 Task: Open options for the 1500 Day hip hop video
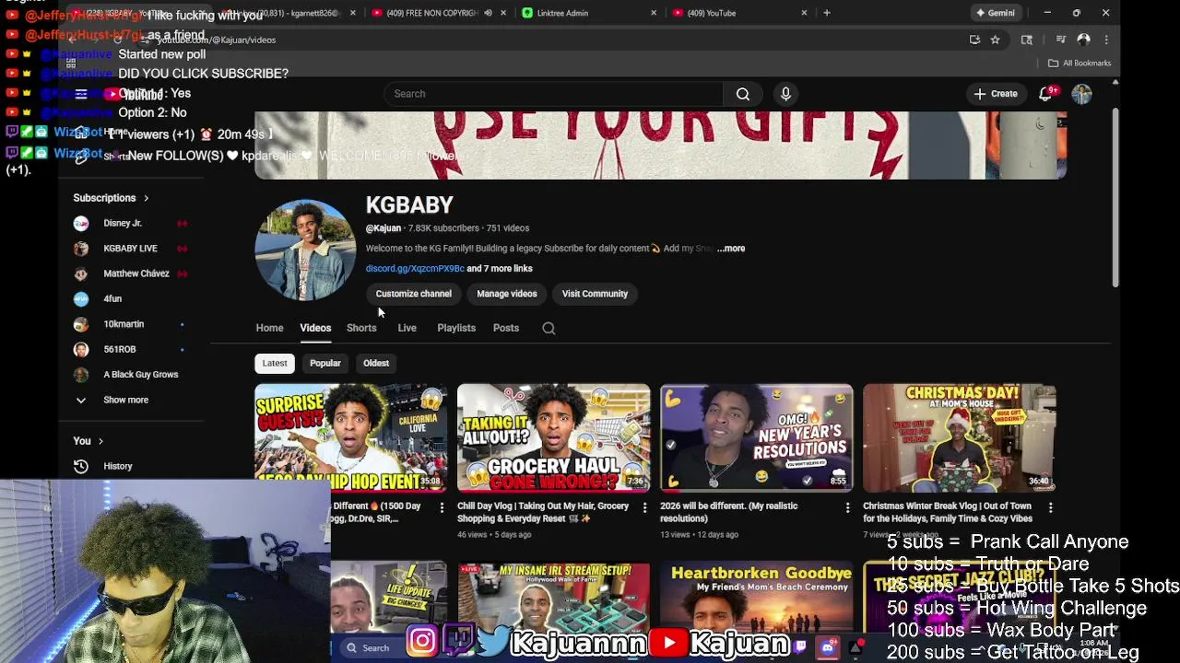tap(442, 507)
